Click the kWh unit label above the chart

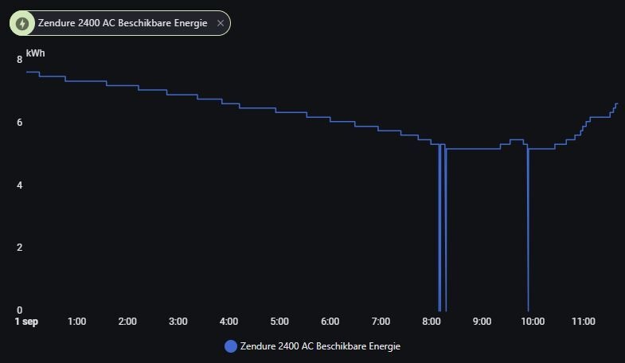(36, 53)
